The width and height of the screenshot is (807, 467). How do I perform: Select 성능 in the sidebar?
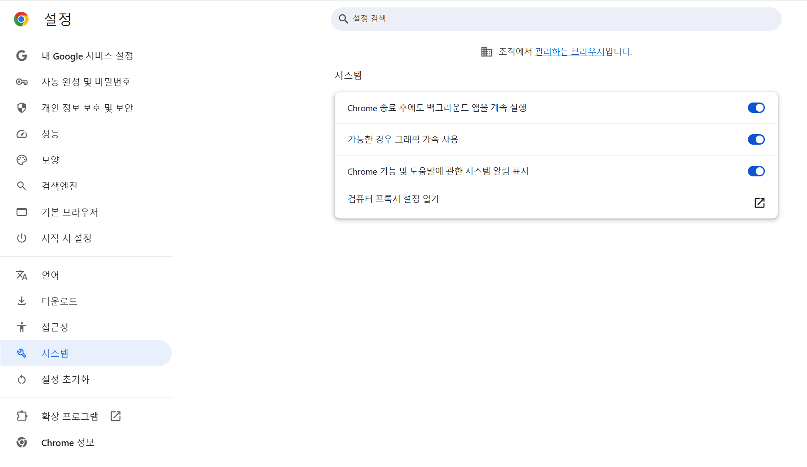[86, 134]
